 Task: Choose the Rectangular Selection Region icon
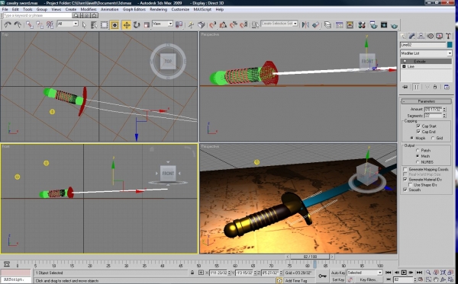click(104, 25)
